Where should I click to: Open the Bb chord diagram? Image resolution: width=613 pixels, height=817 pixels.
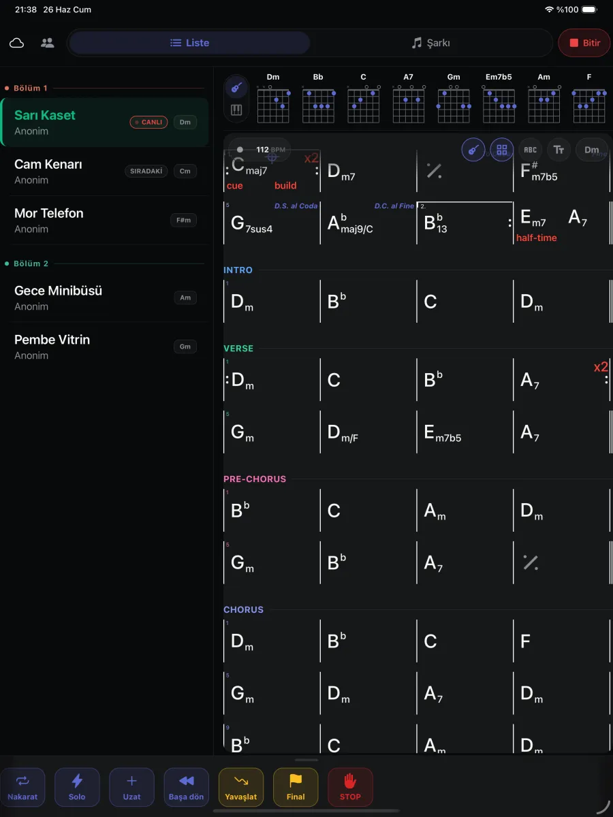(318, 98)
